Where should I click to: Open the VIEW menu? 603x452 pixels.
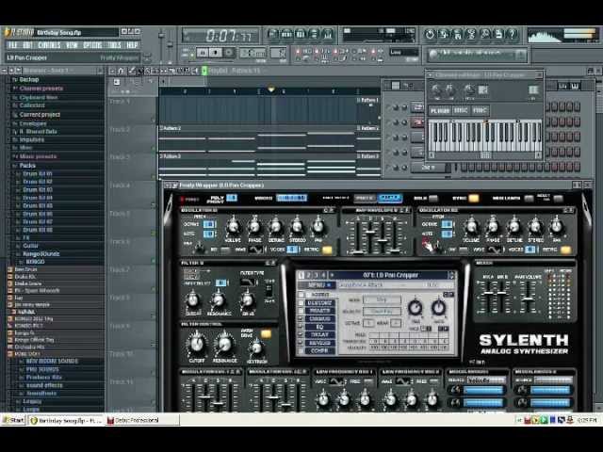pyautogui.click(x=72, y=45)
